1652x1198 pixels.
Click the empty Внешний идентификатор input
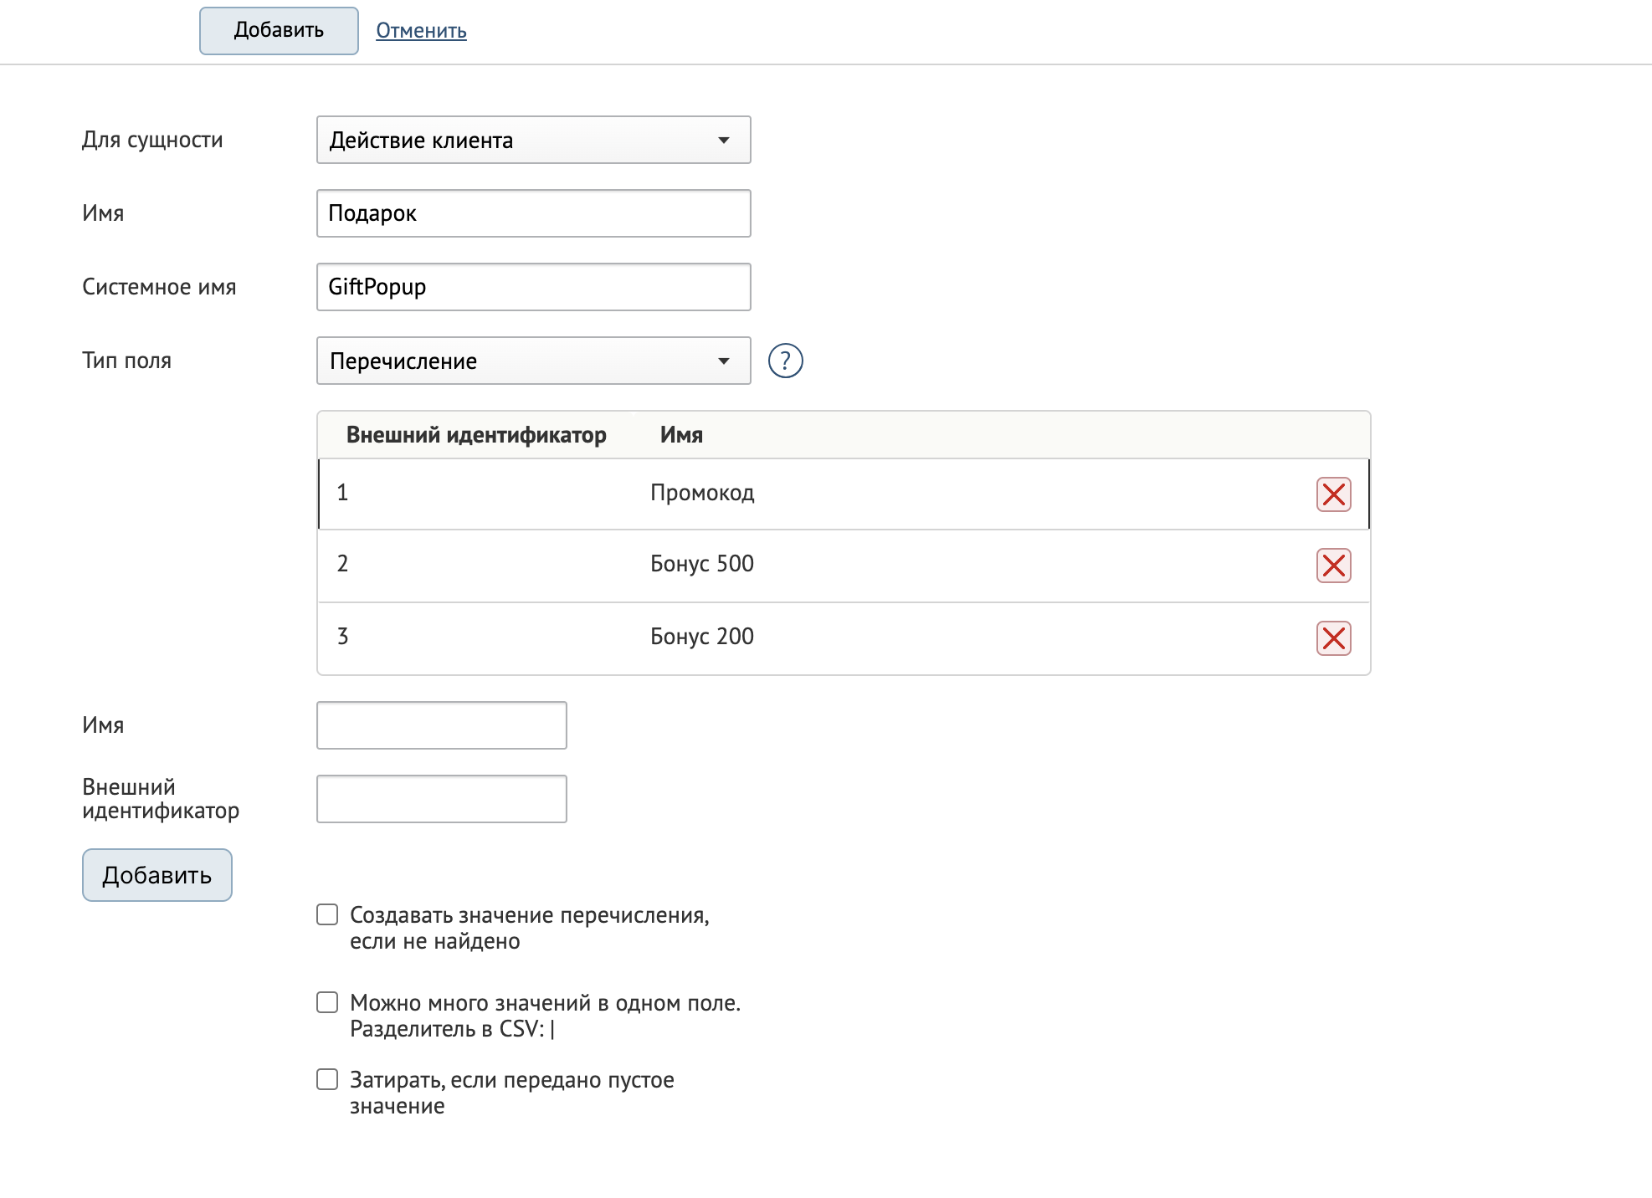pos(441,799)
